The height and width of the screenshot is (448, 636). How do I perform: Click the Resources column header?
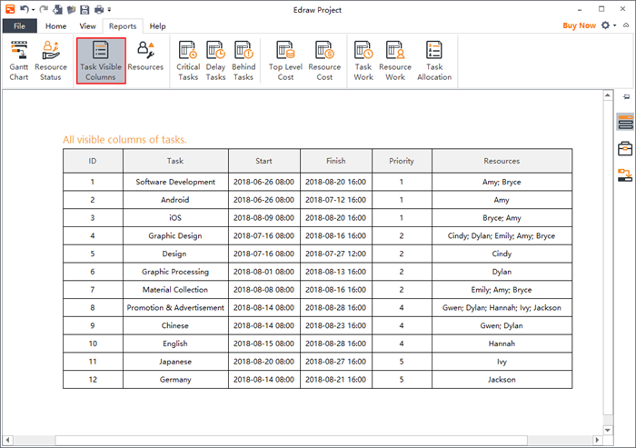[x=502, y=161]
